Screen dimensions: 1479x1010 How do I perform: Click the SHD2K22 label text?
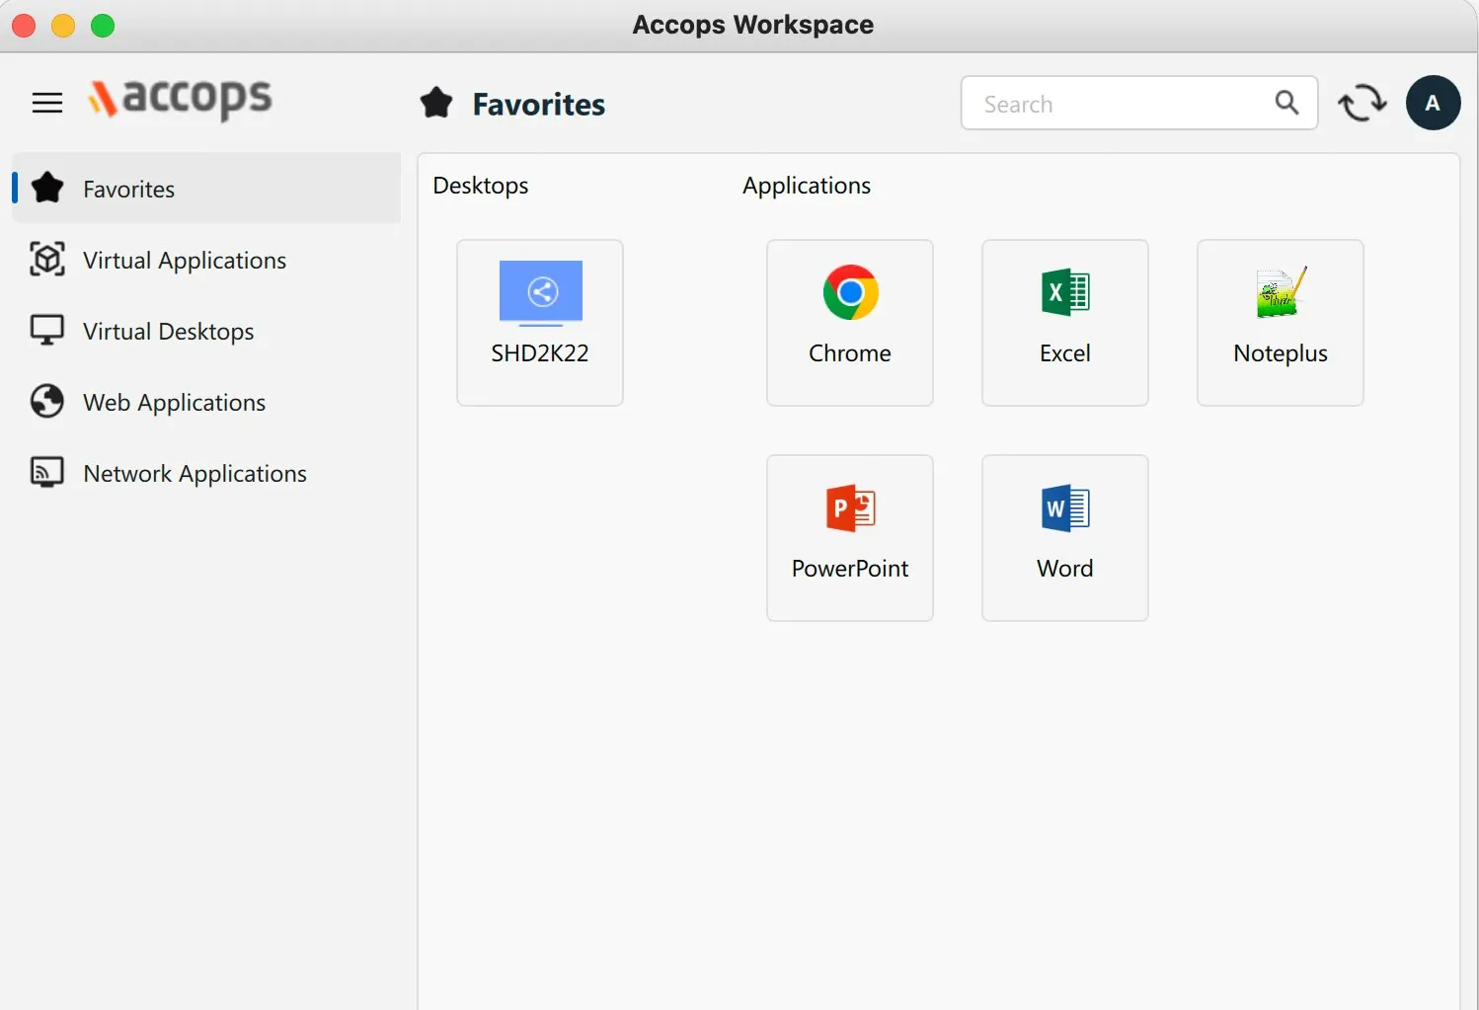click(x=540, y=352)
